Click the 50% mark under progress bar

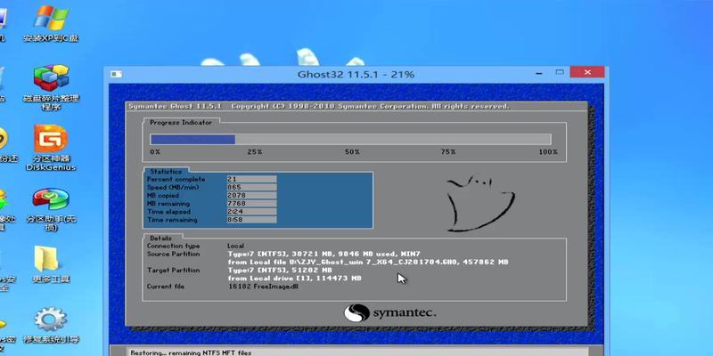(x=352, y=152)
